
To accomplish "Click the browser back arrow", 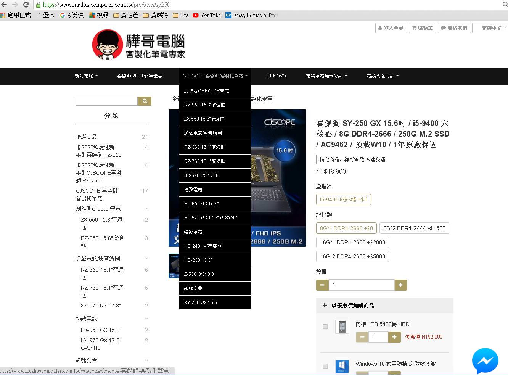I will [4, 5].
